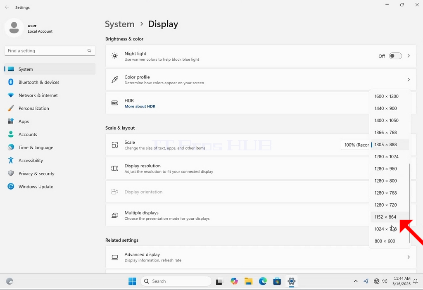This screenshot has width=423, height=290.
Task: Choose 1280 × 720 resolution
Action: 390,205
